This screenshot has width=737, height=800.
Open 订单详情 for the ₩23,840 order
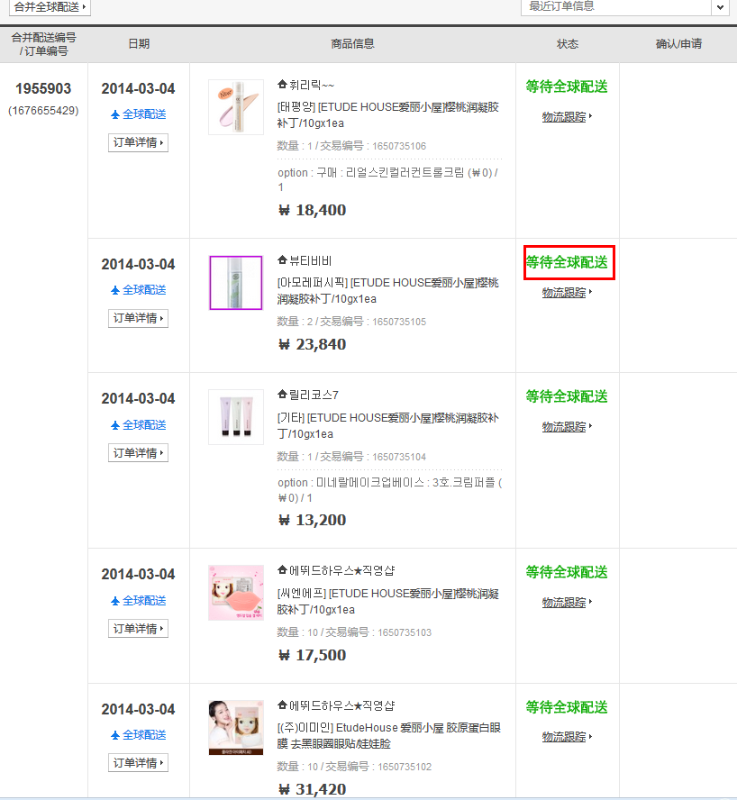pos(138,318)
